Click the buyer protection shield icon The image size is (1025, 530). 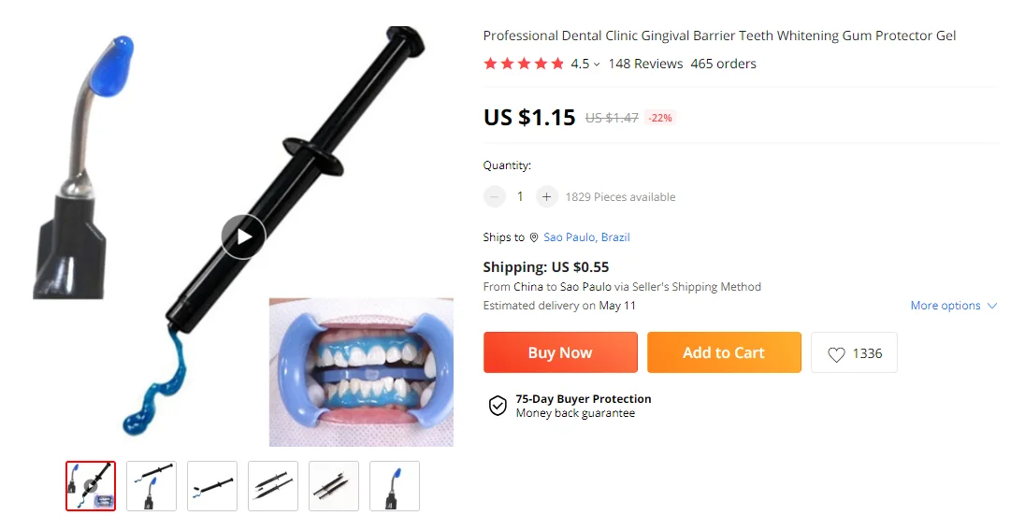click(x=498, y=406)
